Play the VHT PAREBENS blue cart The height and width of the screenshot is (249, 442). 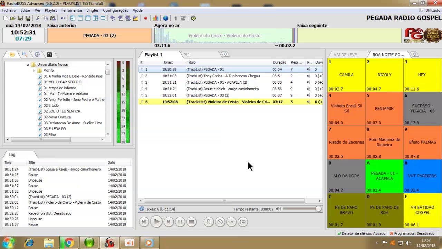click(422, 176)
